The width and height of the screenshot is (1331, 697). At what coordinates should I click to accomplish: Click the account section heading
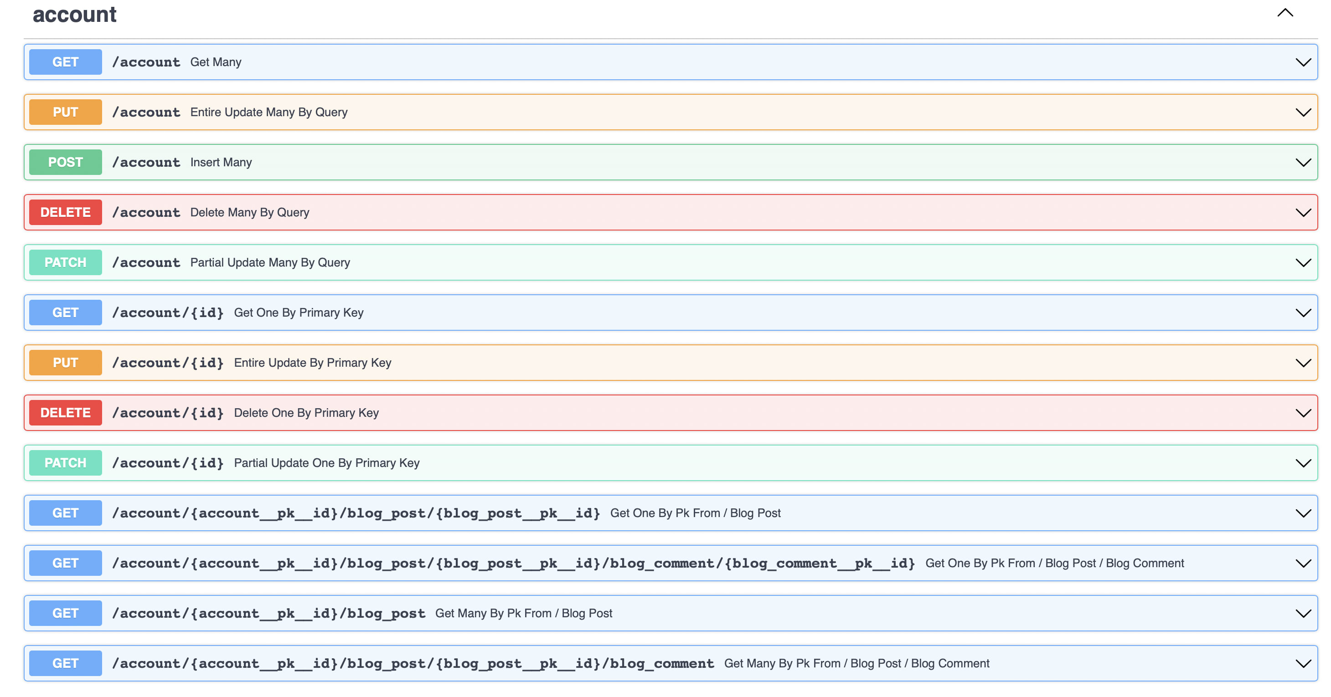[x=74, y=14]
